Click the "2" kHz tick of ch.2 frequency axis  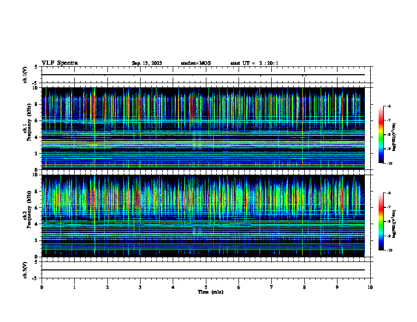tap(36, 240)
